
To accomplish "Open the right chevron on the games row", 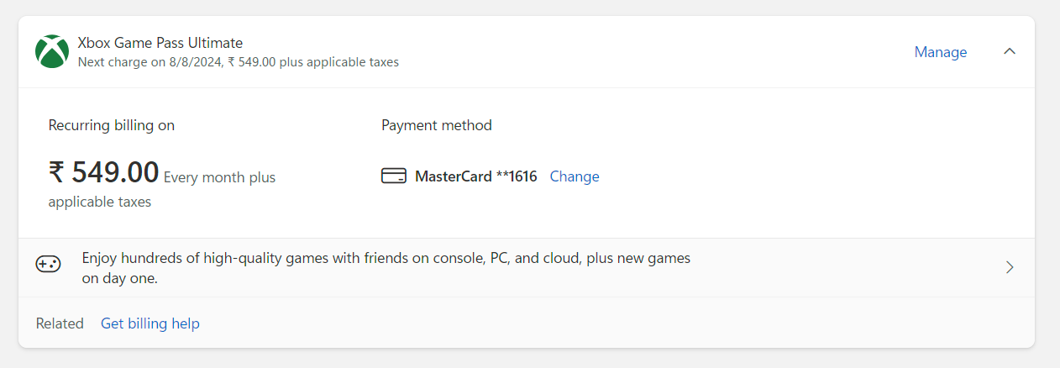I will 1010,267.
